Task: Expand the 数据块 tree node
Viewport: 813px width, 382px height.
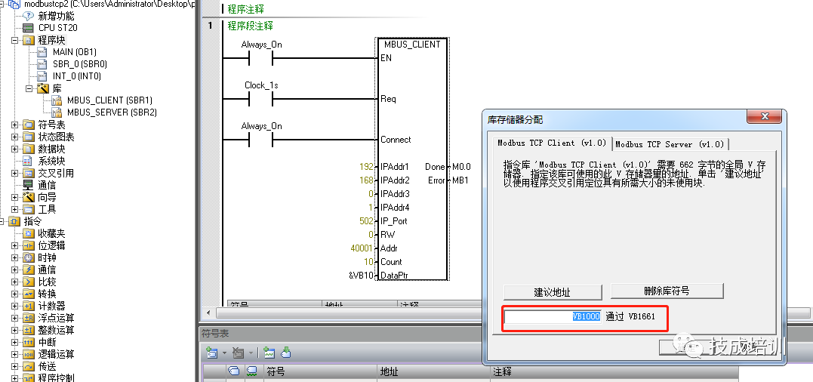Action: 14,149
